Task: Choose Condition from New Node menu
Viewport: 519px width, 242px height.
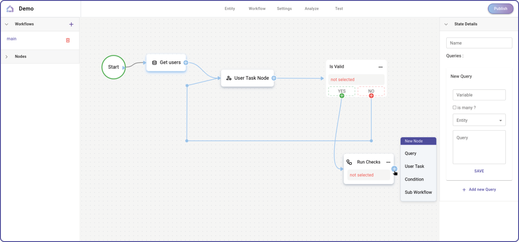Action: (x=414, y=179)
